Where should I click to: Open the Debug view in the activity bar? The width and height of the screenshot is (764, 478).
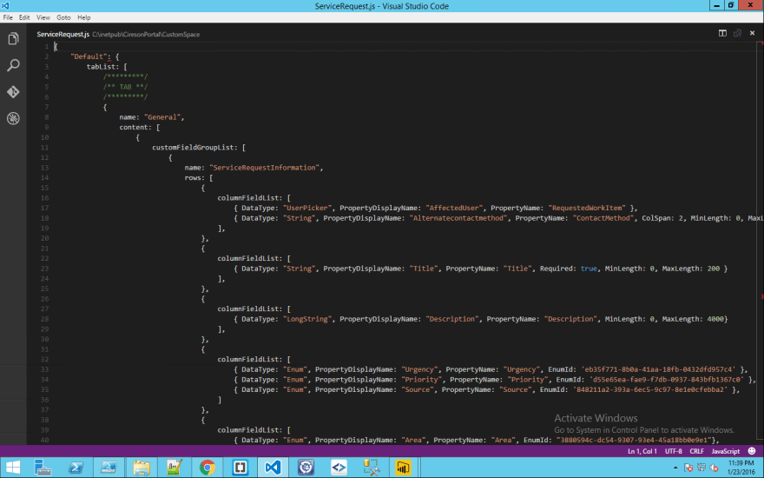[x=13, y=118]
